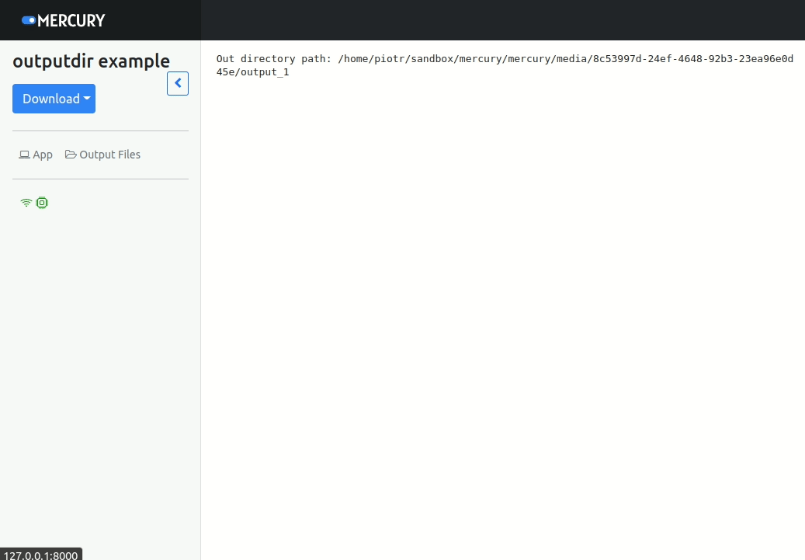Image resolution: width=805 pixels, height=560 pixels.
Task: Open the Download dropdown menu
Action: [54, 99]
